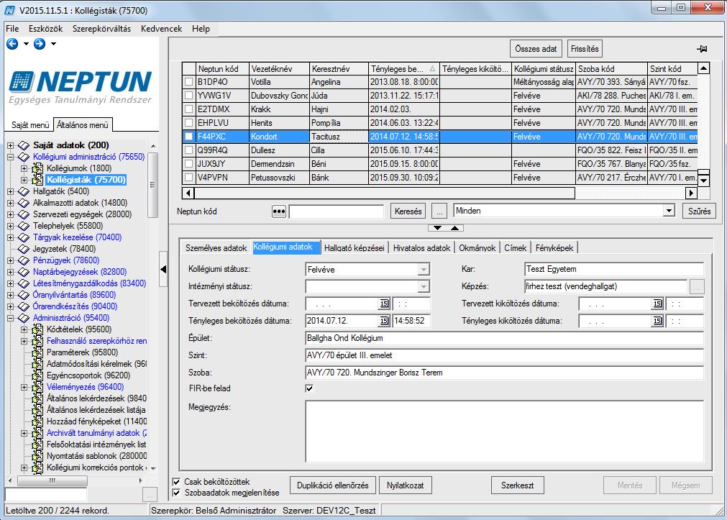Click the table horizontal scrollbar thumb
This screenshot has height=520, width=727.
tap(385, 193)
